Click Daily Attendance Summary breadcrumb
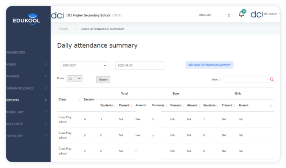The height and width of the screenshot is (168, 286). coord(103,29)
